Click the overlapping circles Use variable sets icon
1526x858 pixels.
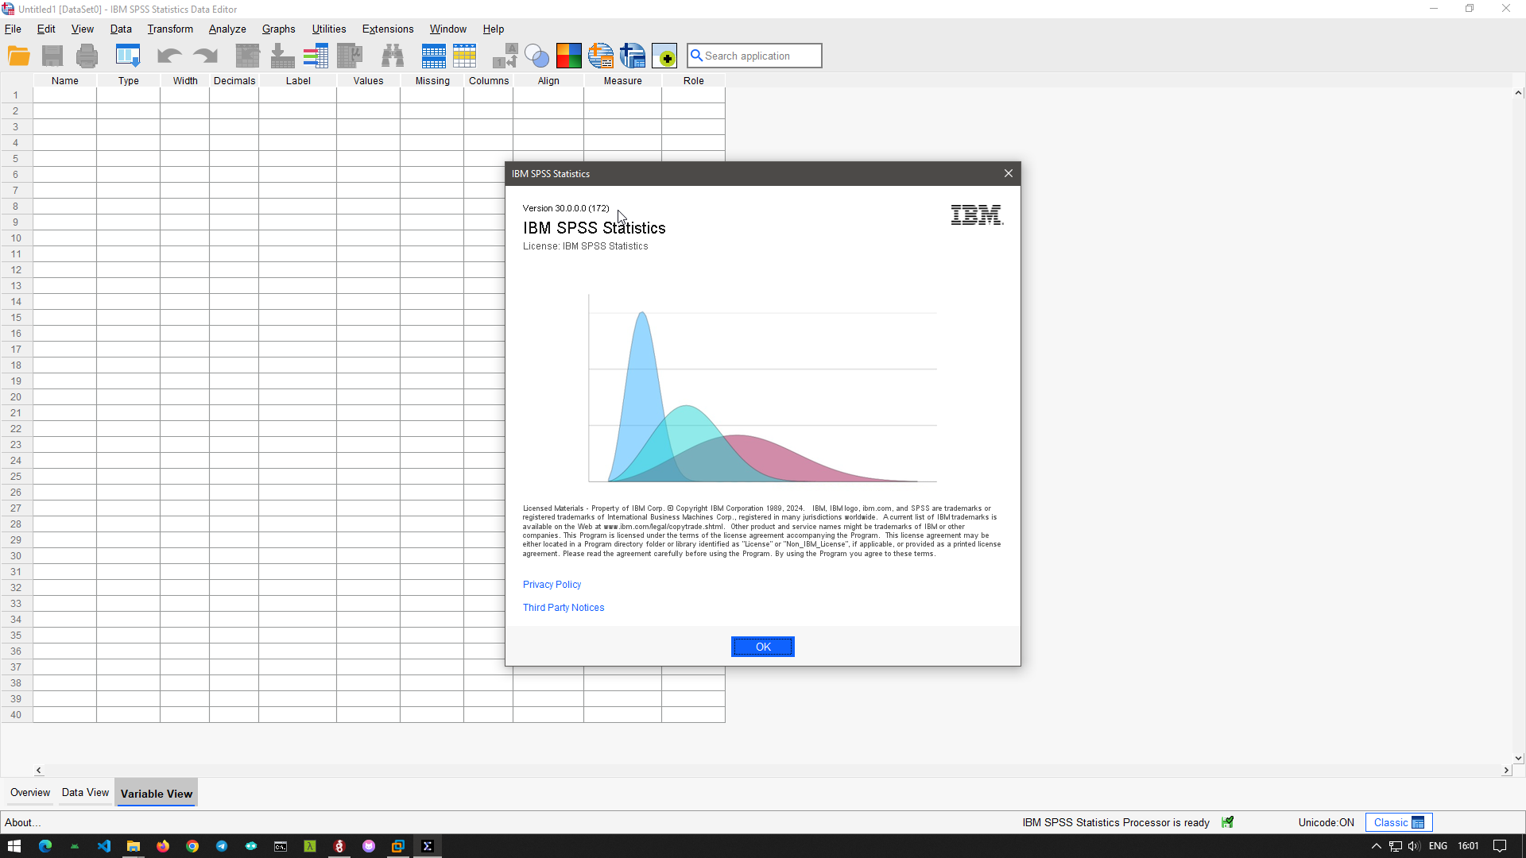tap(537, 56)
